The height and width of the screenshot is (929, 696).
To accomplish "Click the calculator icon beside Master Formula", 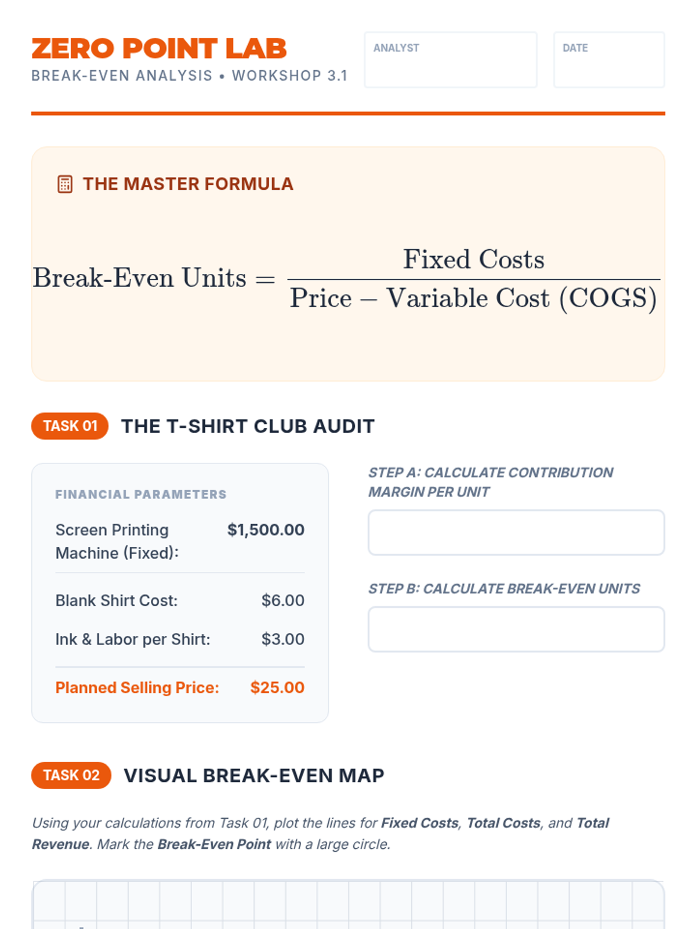I will tap(65, 184).
